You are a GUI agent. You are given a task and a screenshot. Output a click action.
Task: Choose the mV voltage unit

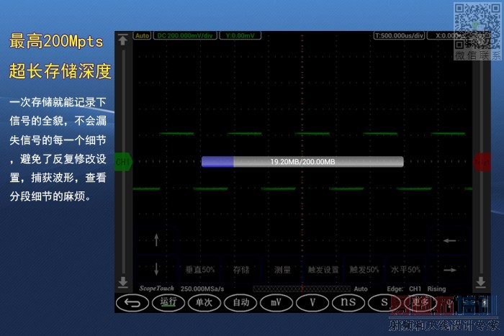pos(276,303)
